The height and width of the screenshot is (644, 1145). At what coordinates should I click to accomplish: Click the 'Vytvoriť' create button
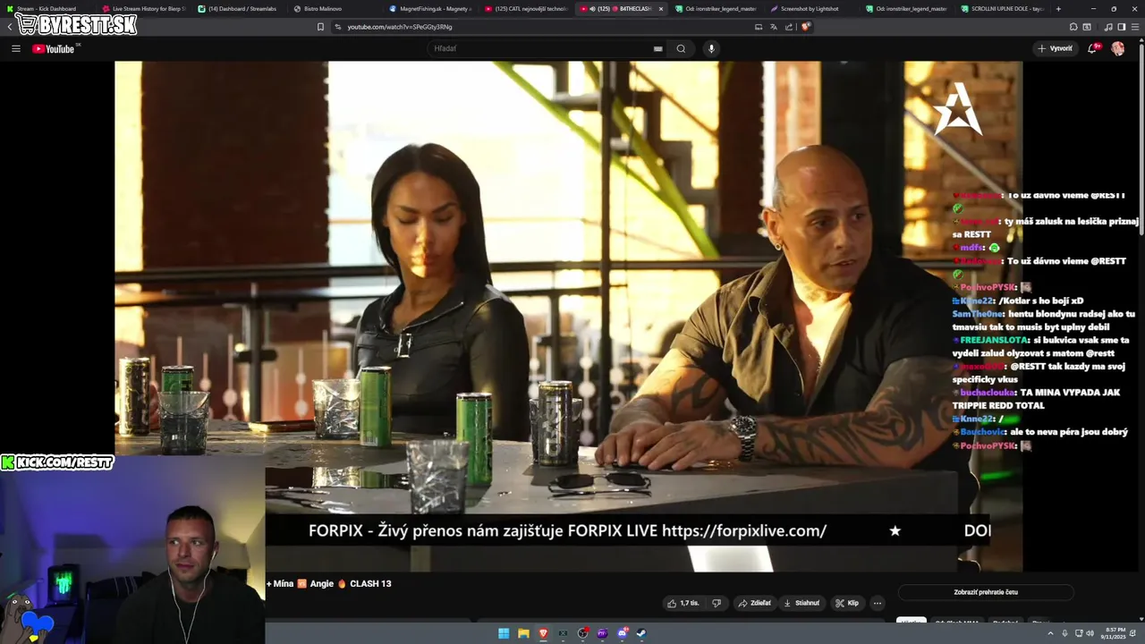point(1055,48)
